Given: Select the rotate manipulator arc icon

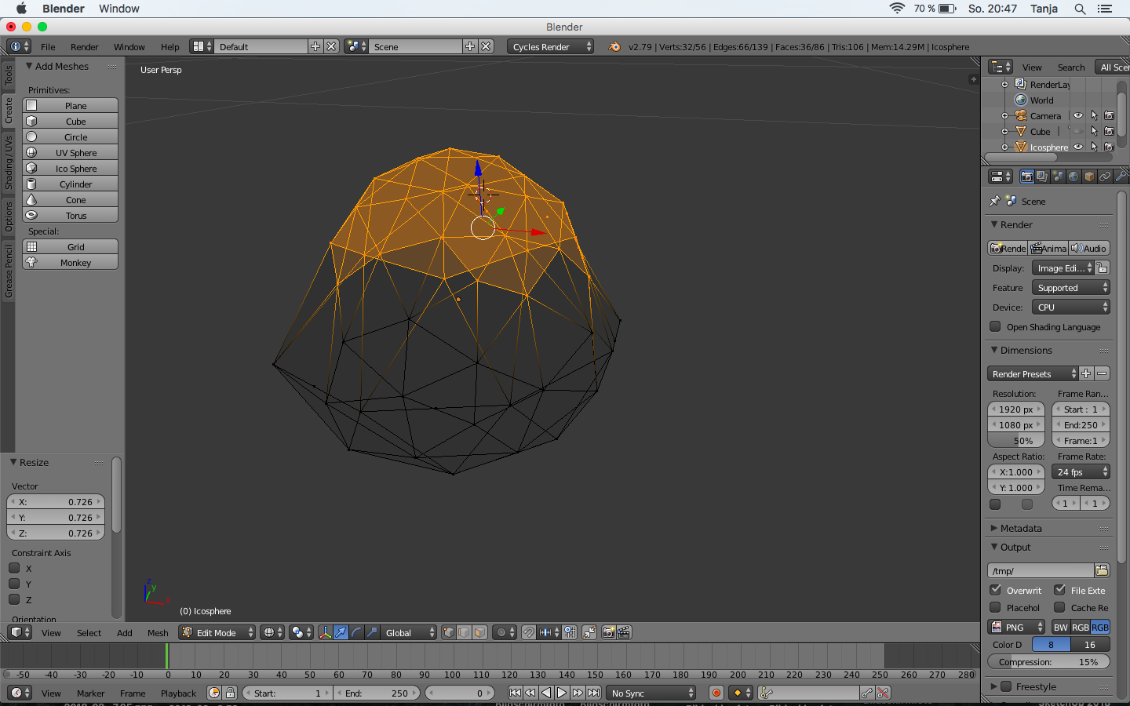Looking at the screenshot, I should (x=356, y=632).
